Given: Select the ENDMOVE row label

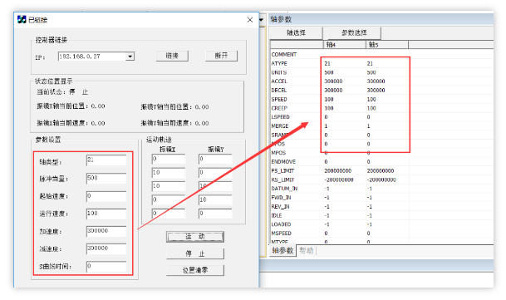Looking at the screenshot, I should pos(283,162).
